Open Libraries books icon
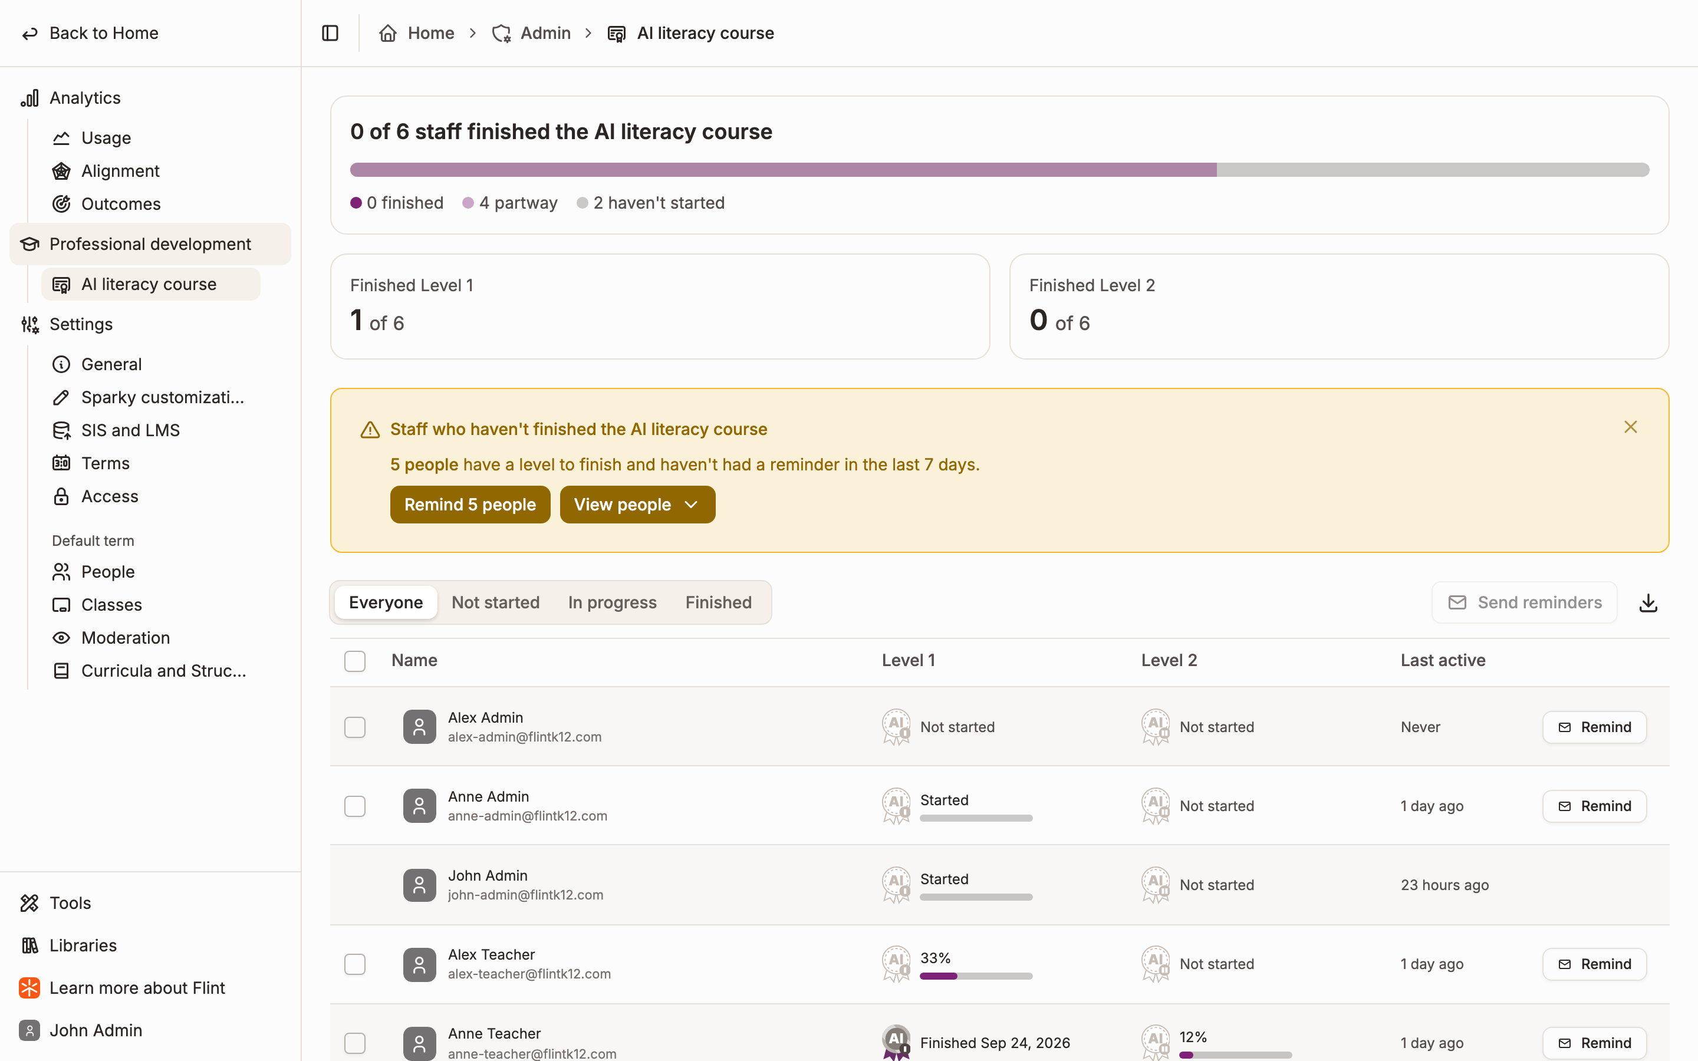This screenshot has height=1061, width=1698. [29, 945]
